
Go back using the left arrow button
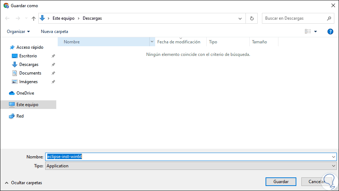8,18
